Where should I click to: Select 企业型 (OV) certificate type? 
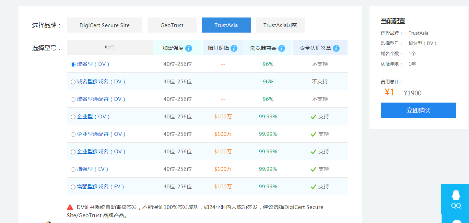(x=73, y=117)
